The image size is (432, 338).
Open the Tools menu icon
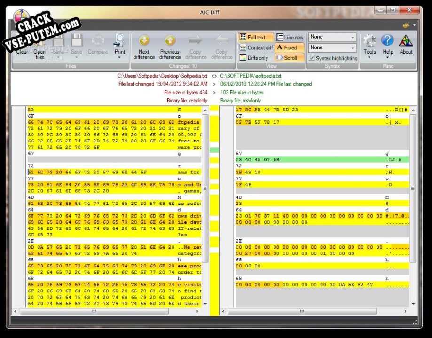369,41
